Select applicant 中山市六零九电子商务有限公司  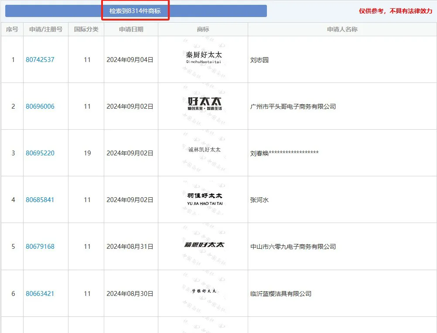(293, 247)
